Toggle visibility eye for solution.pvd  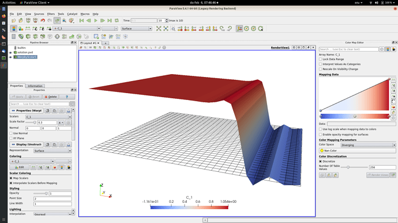pos(10,53)
